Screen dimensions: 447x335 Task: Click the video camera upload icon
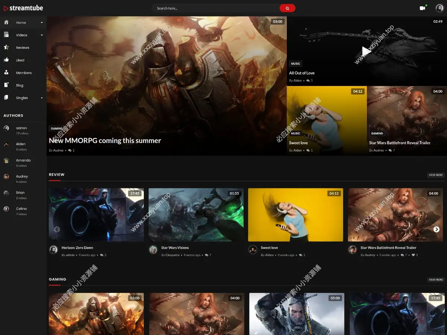pos(423,8)
